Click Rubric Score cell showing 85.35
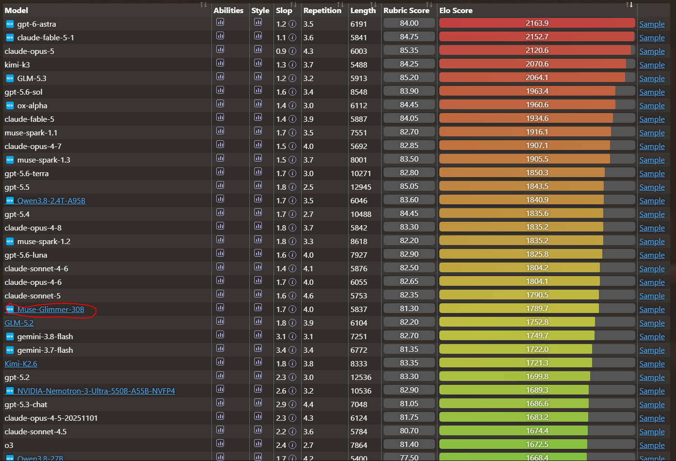 tap(409, 50)
